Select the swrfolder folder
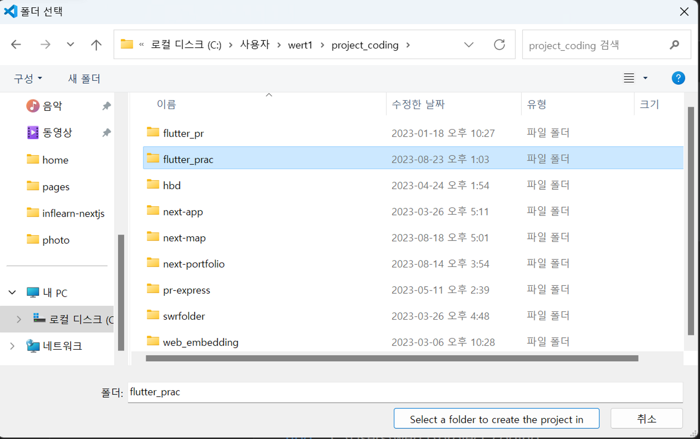The height and width of the screenshot is (439, 700). 184,316
